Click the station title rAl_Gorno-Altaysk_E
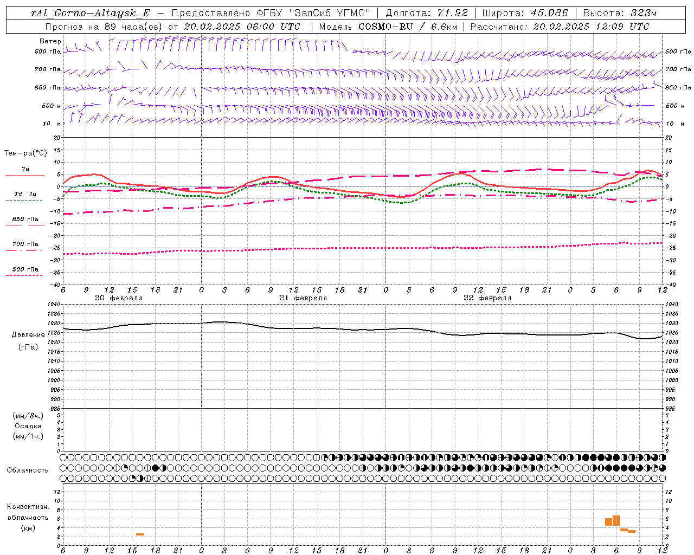694x555 pixels. [x=90, y=13]
